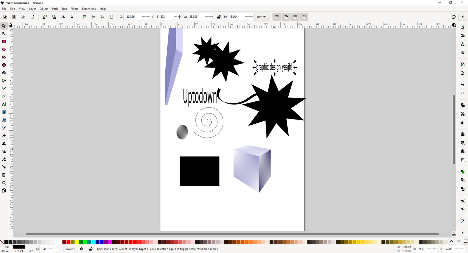The image size is (468, 253).
Task: Open the Zoom tool
Action: coord(4,183)
